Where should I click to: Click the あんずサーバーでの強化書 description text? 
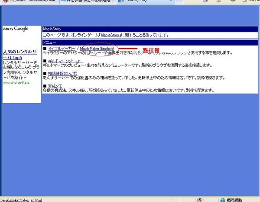point(134,78)
